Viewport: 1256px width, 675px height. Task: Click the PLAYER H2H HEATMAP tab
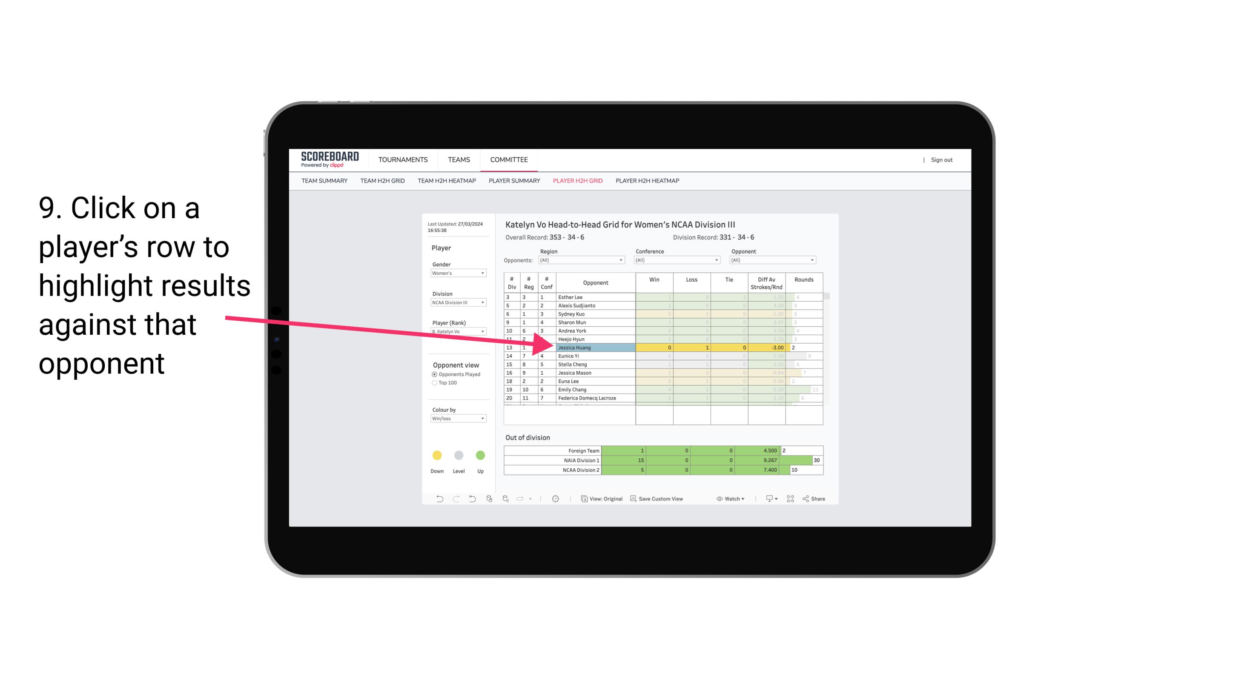click(x=649, y=181)
